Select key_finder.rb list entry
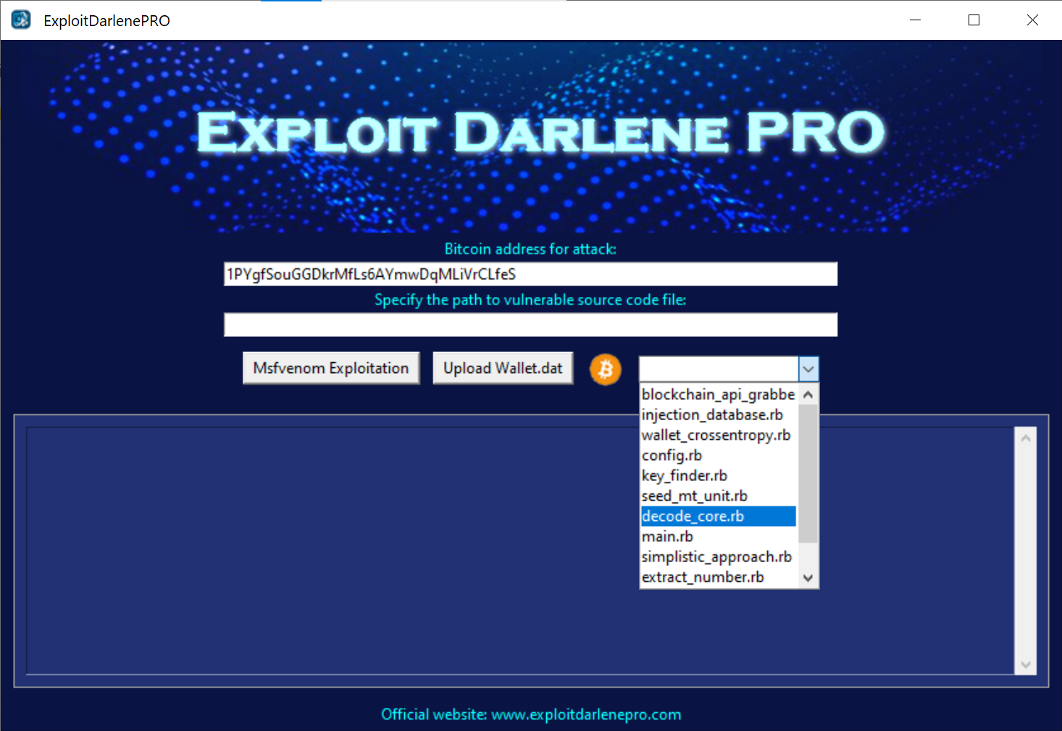 (719, 475)
